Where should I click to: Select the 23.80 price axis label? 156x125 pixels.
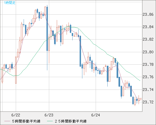[148, 52]
